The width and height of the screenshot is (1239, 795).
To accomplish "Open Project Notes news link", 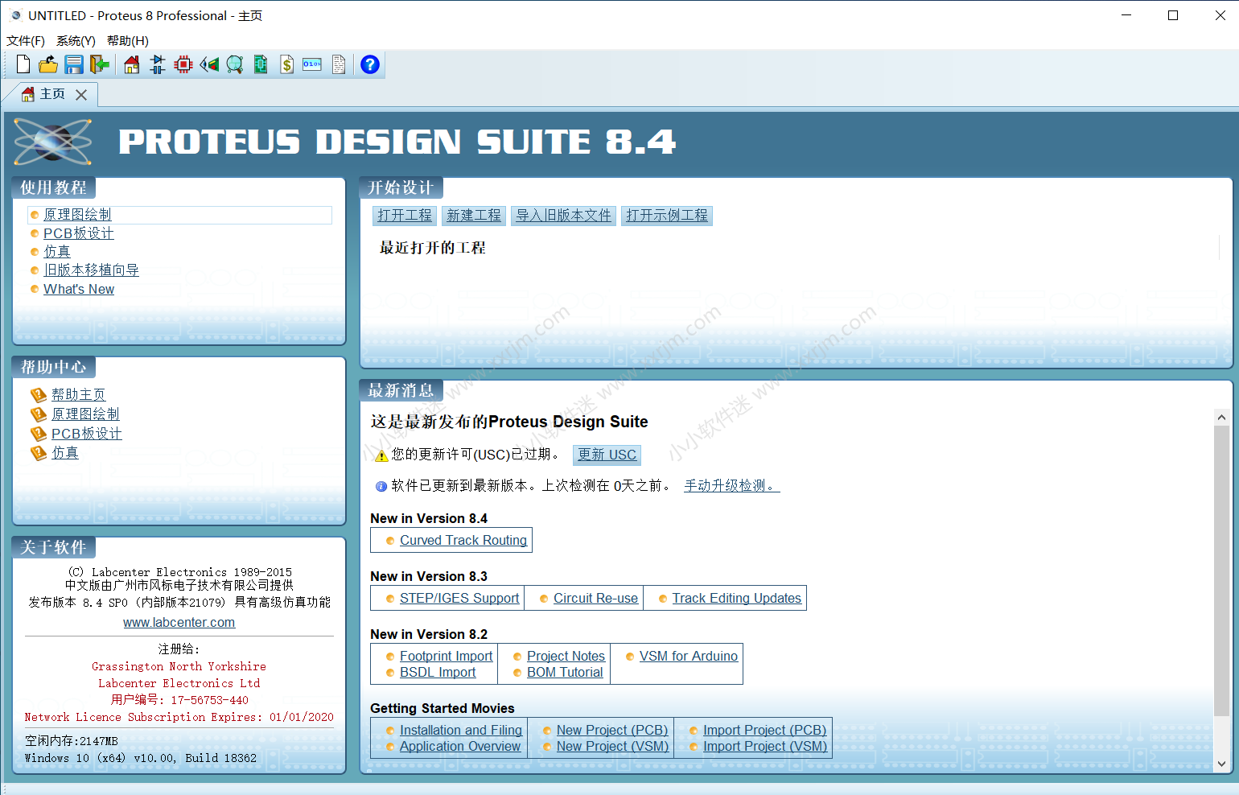I will (566, 656).
